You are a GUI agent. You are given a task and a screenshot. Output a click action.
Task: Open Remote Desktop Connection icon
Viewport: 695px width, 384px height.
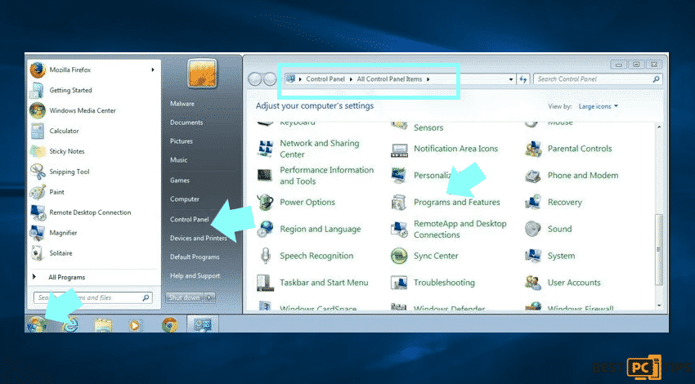(38, 212)
